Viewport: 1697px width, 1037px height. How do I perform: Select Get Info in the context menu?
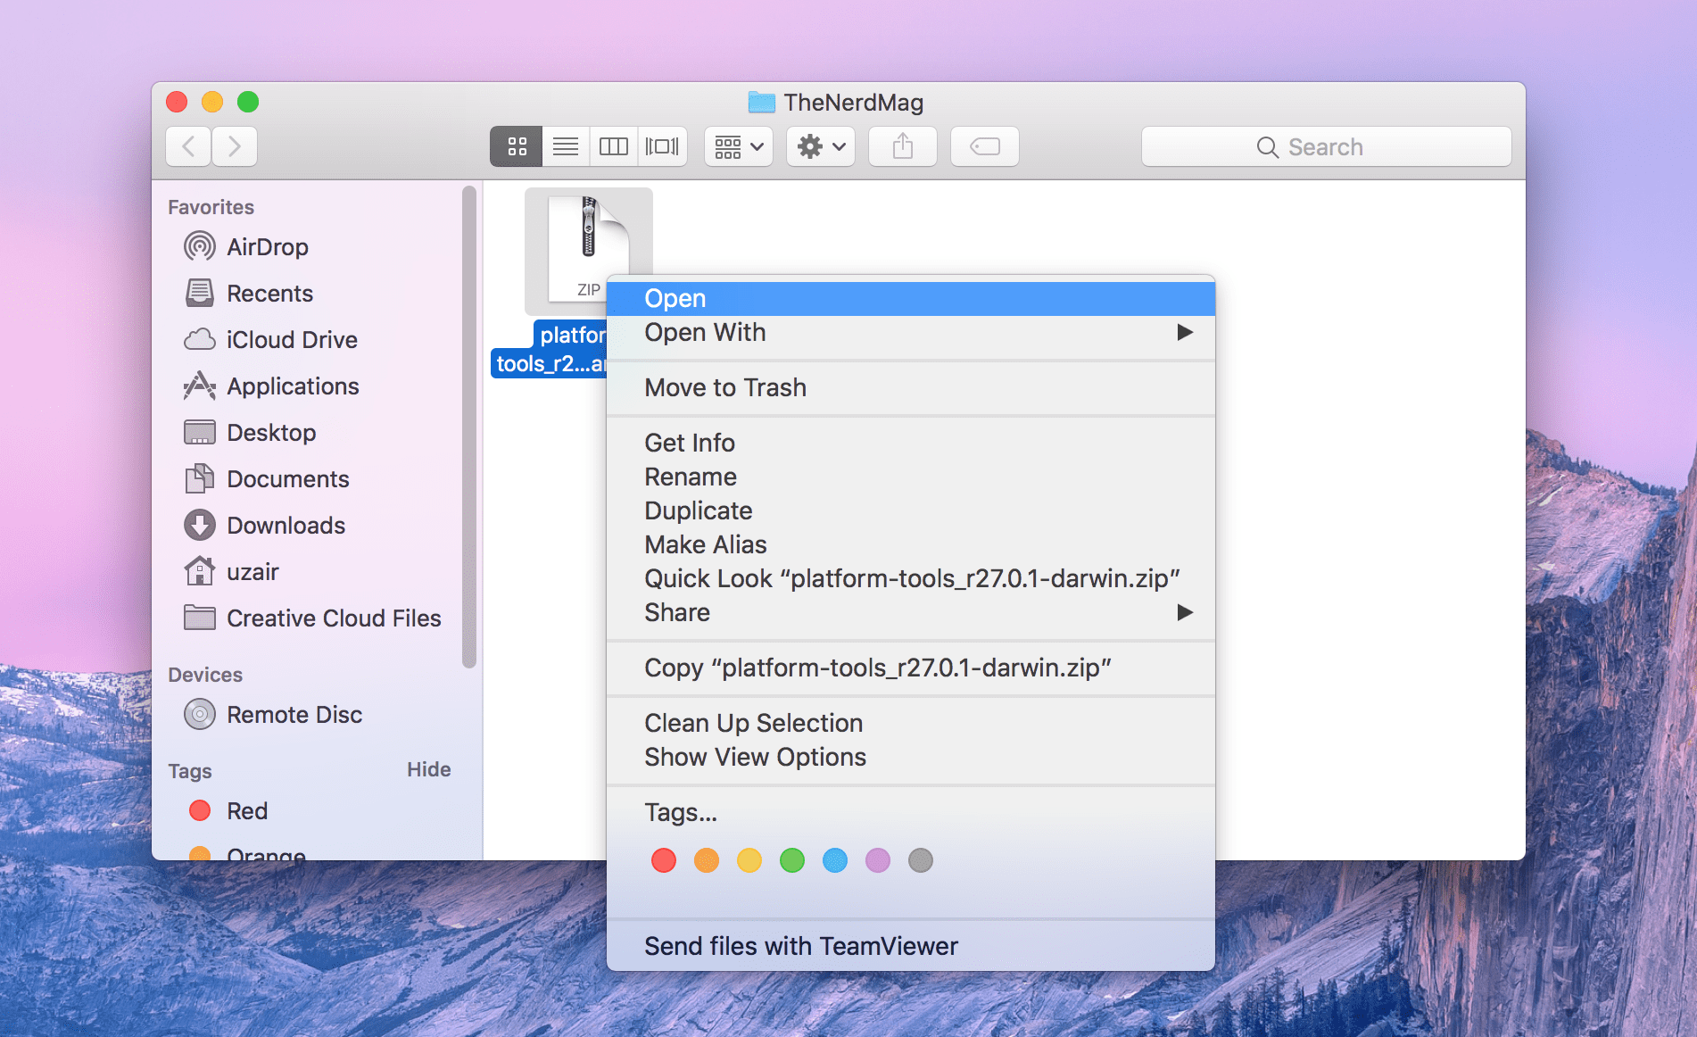coord(690,444)
